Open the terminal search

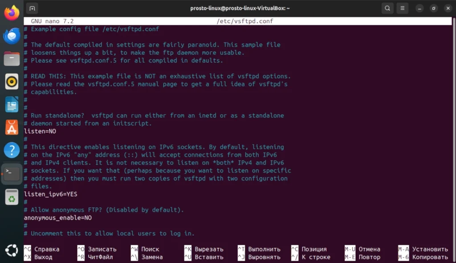coord(387,8)
